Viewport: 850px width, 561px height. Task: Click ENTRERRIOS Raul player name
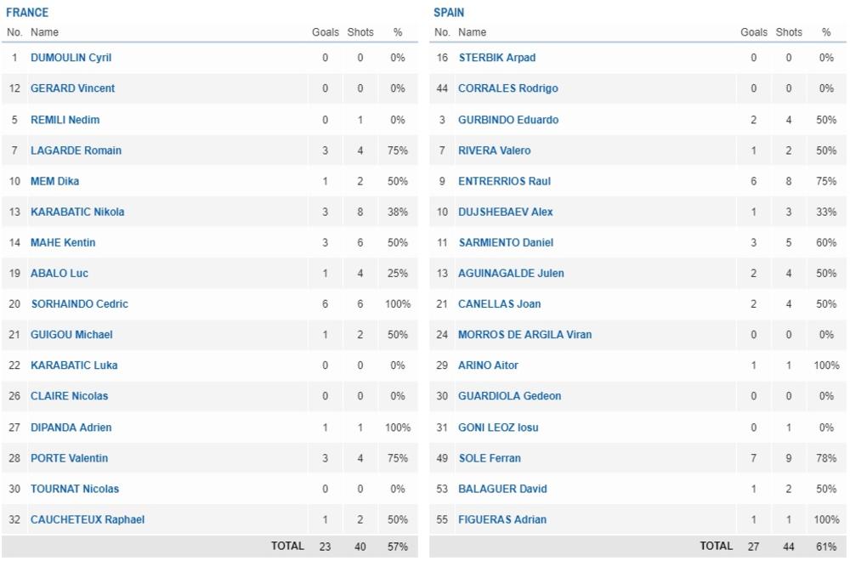tap(504, 181)
